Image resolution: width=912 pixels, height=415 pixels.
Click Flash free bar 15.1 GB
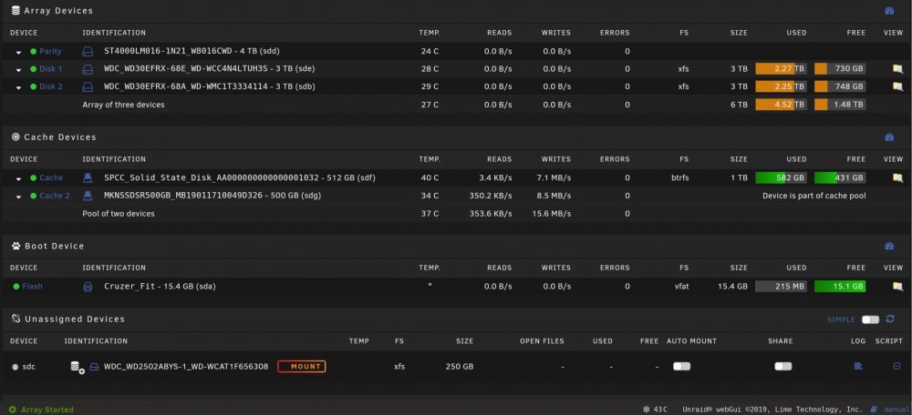coord(840,286)
